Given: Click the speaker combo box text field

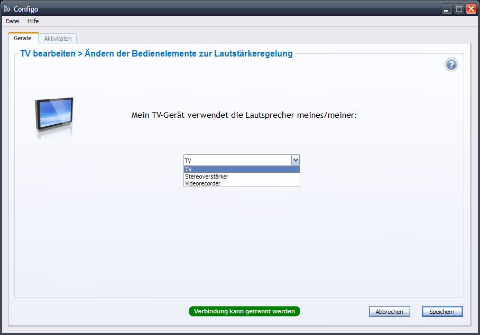Looking at the screenshot, I should click(x=237, y=160).
